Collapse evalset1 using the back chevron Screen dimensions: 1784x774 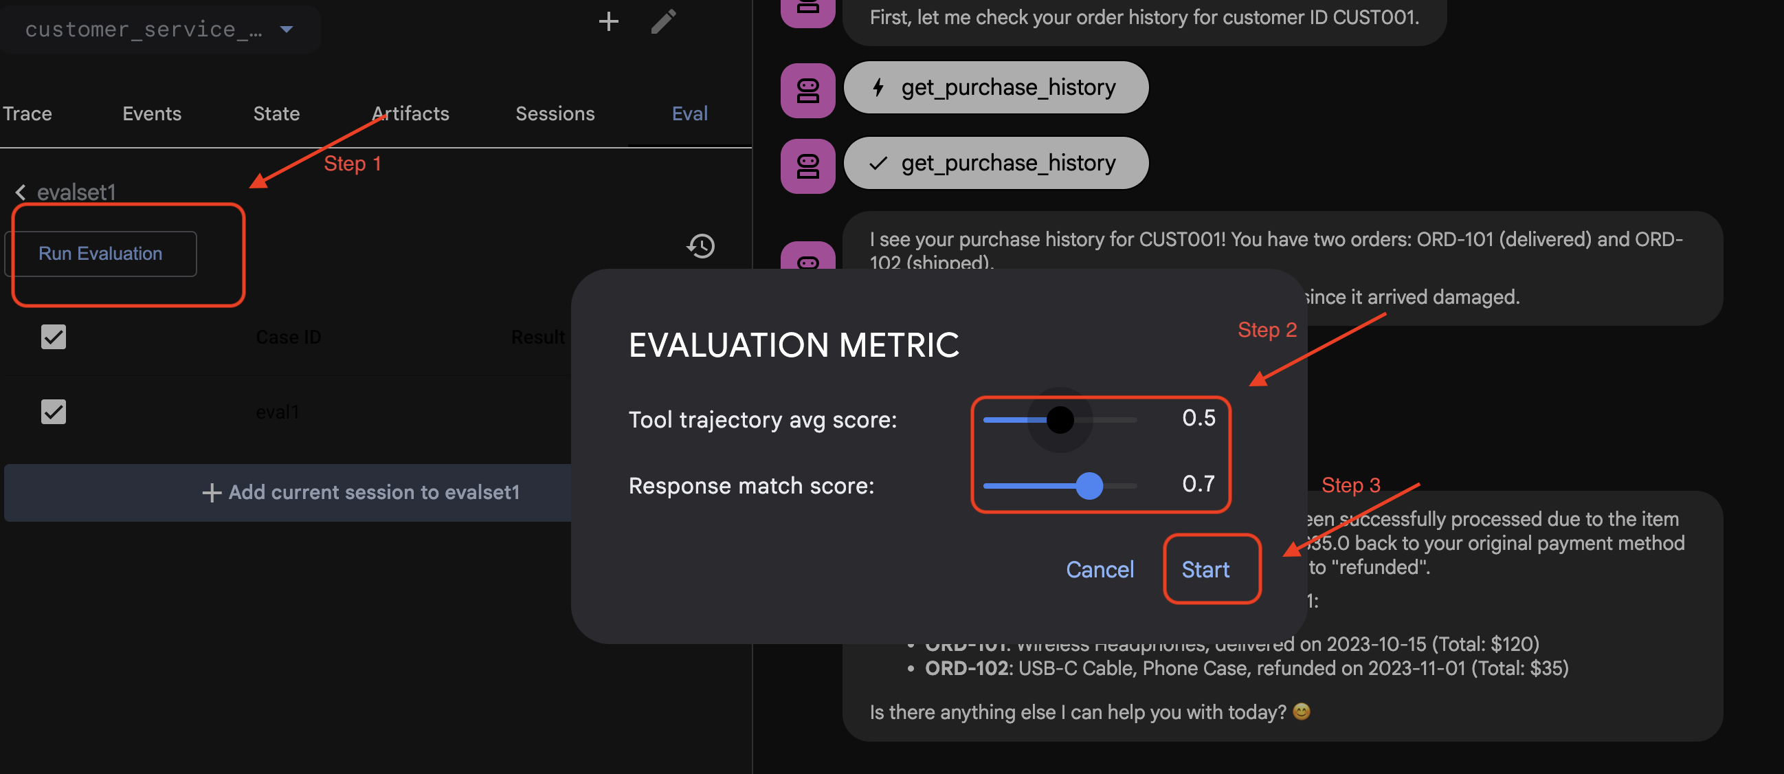coord(20,192)
